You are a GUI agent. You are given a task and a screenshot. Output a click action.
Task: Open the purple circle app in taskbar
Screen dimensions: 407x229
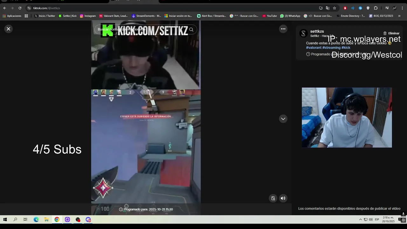point(67,219)
